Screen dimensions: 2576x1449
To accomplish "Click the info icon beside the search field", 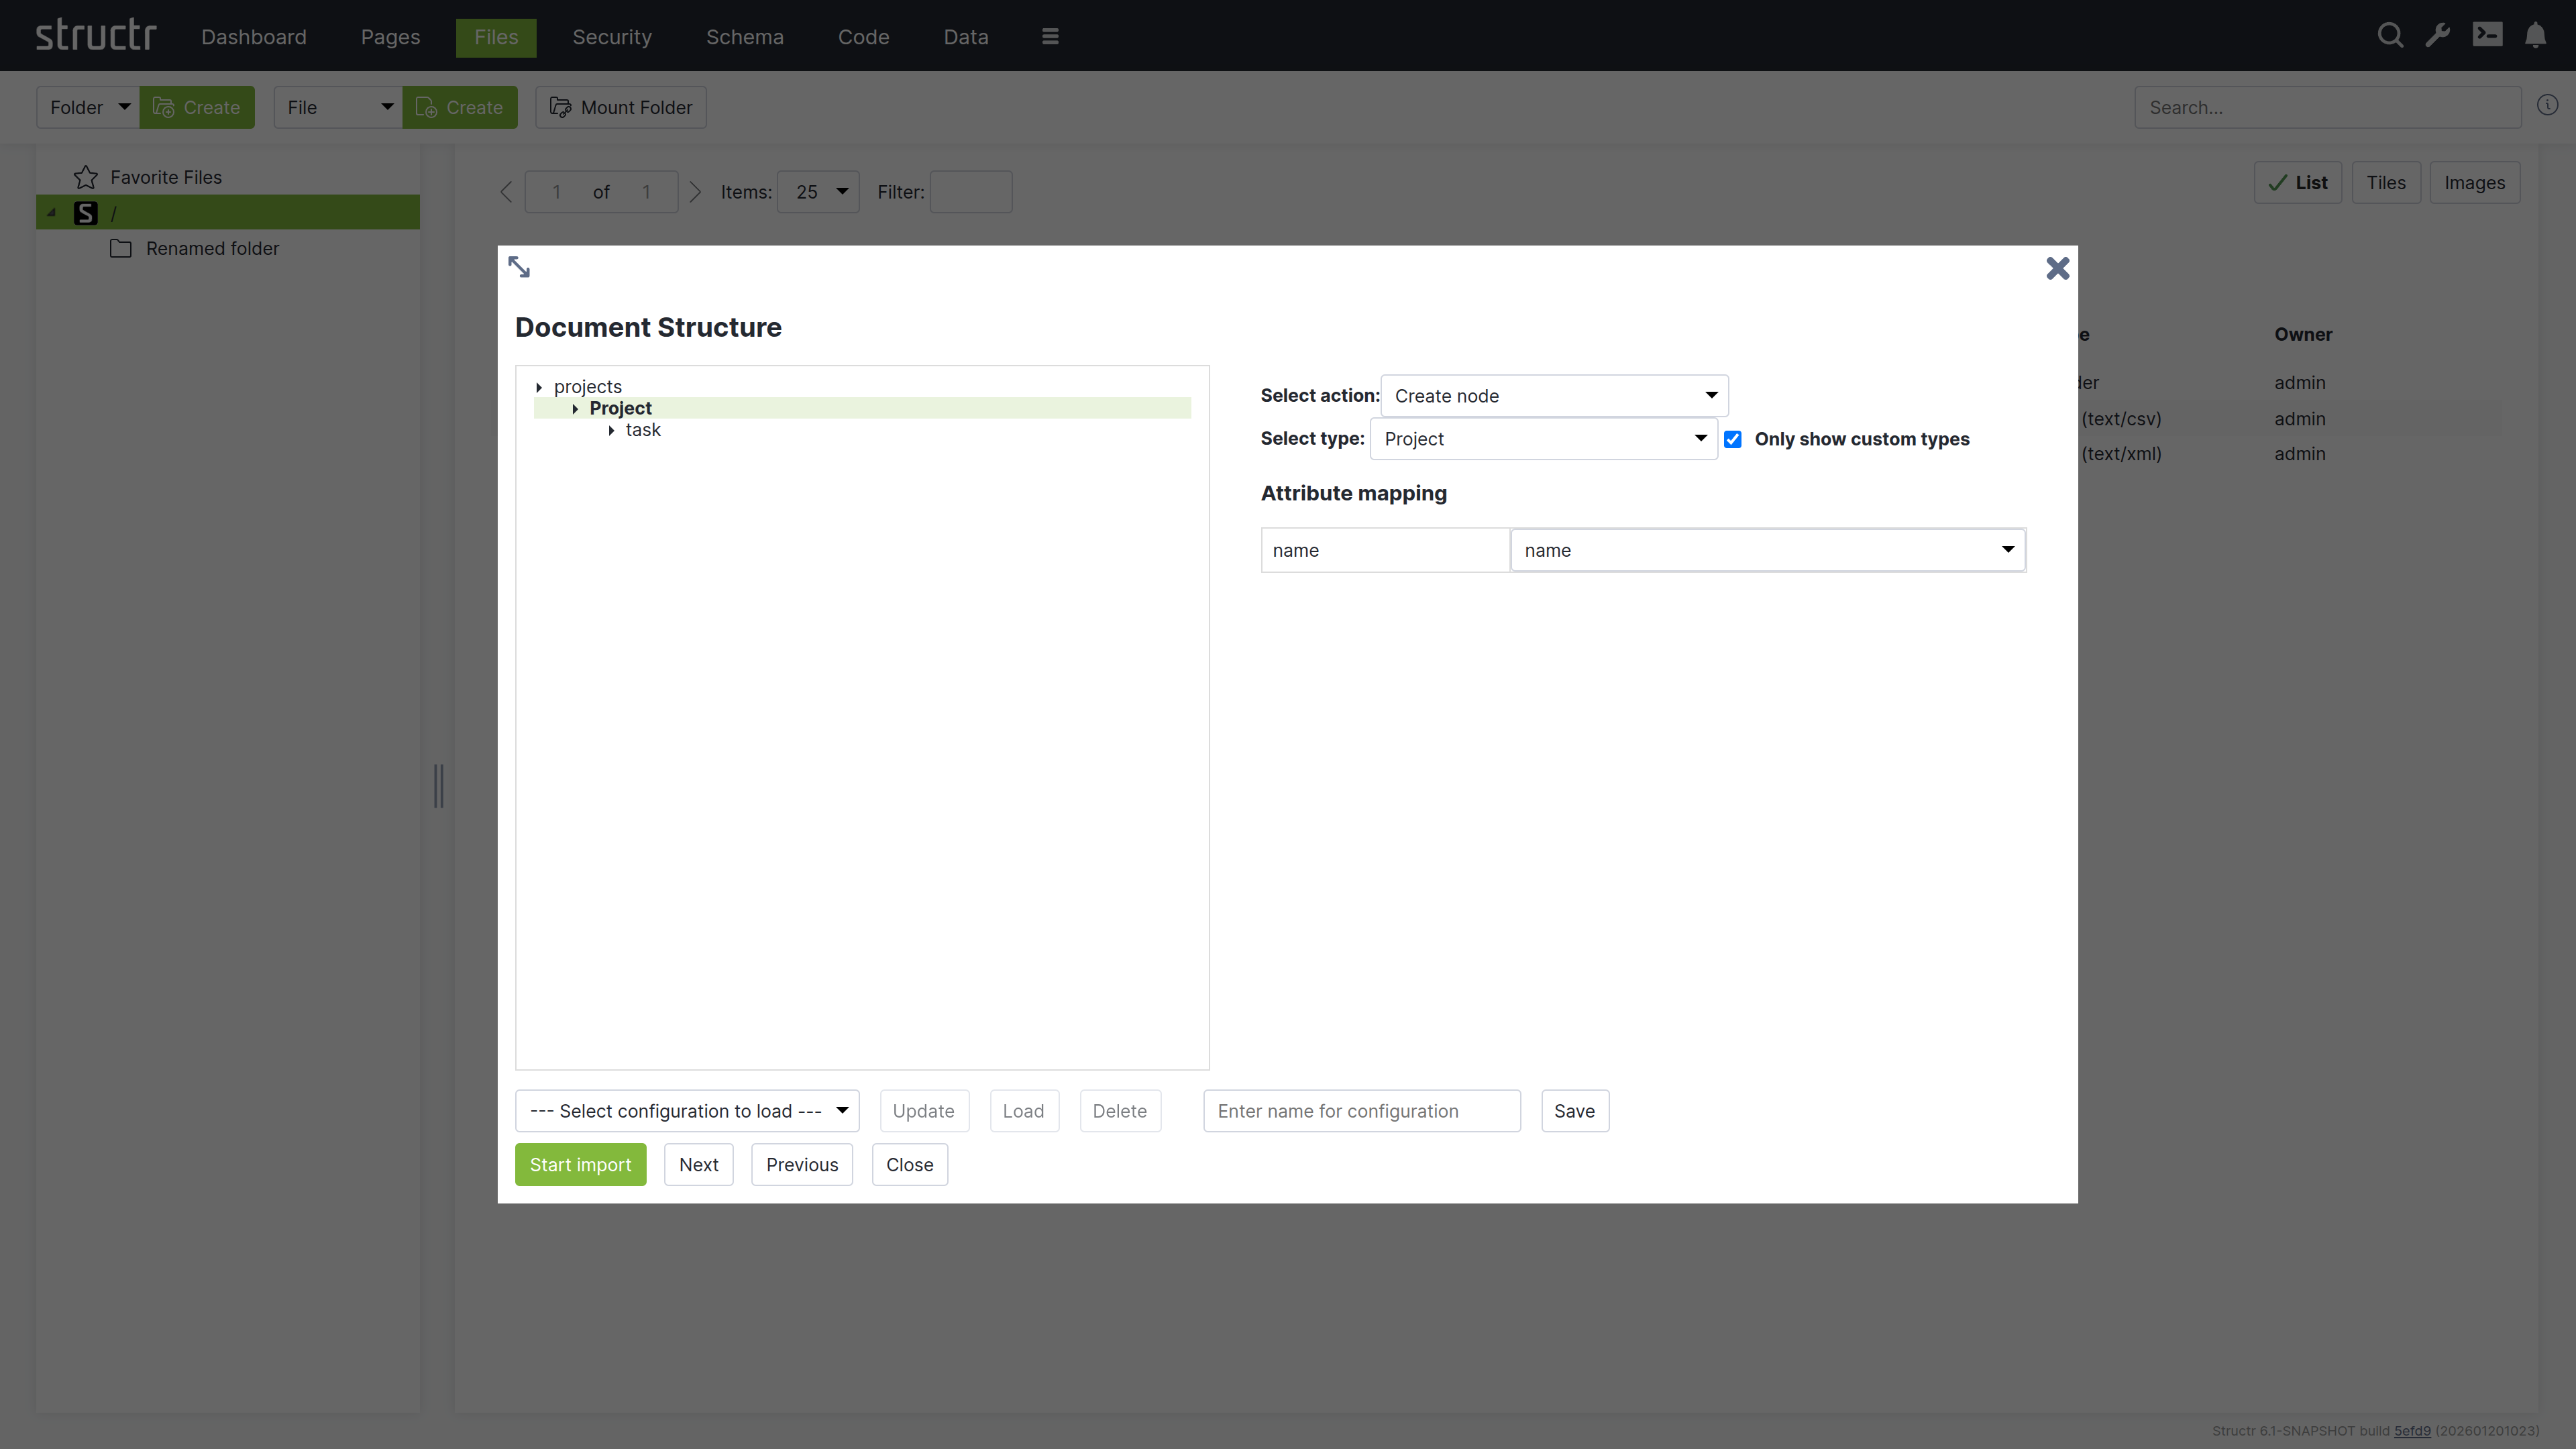I will coord(2548,105).
